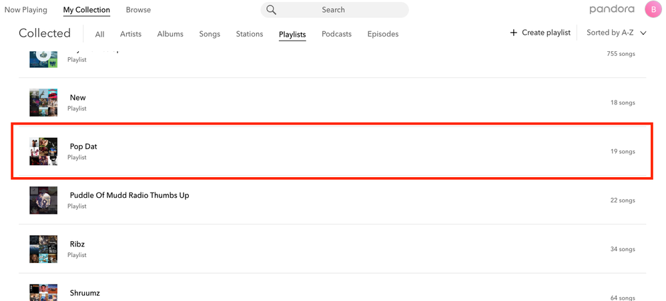
Task: Open the Ribz playlist title
Action: (x=77, y=244)
